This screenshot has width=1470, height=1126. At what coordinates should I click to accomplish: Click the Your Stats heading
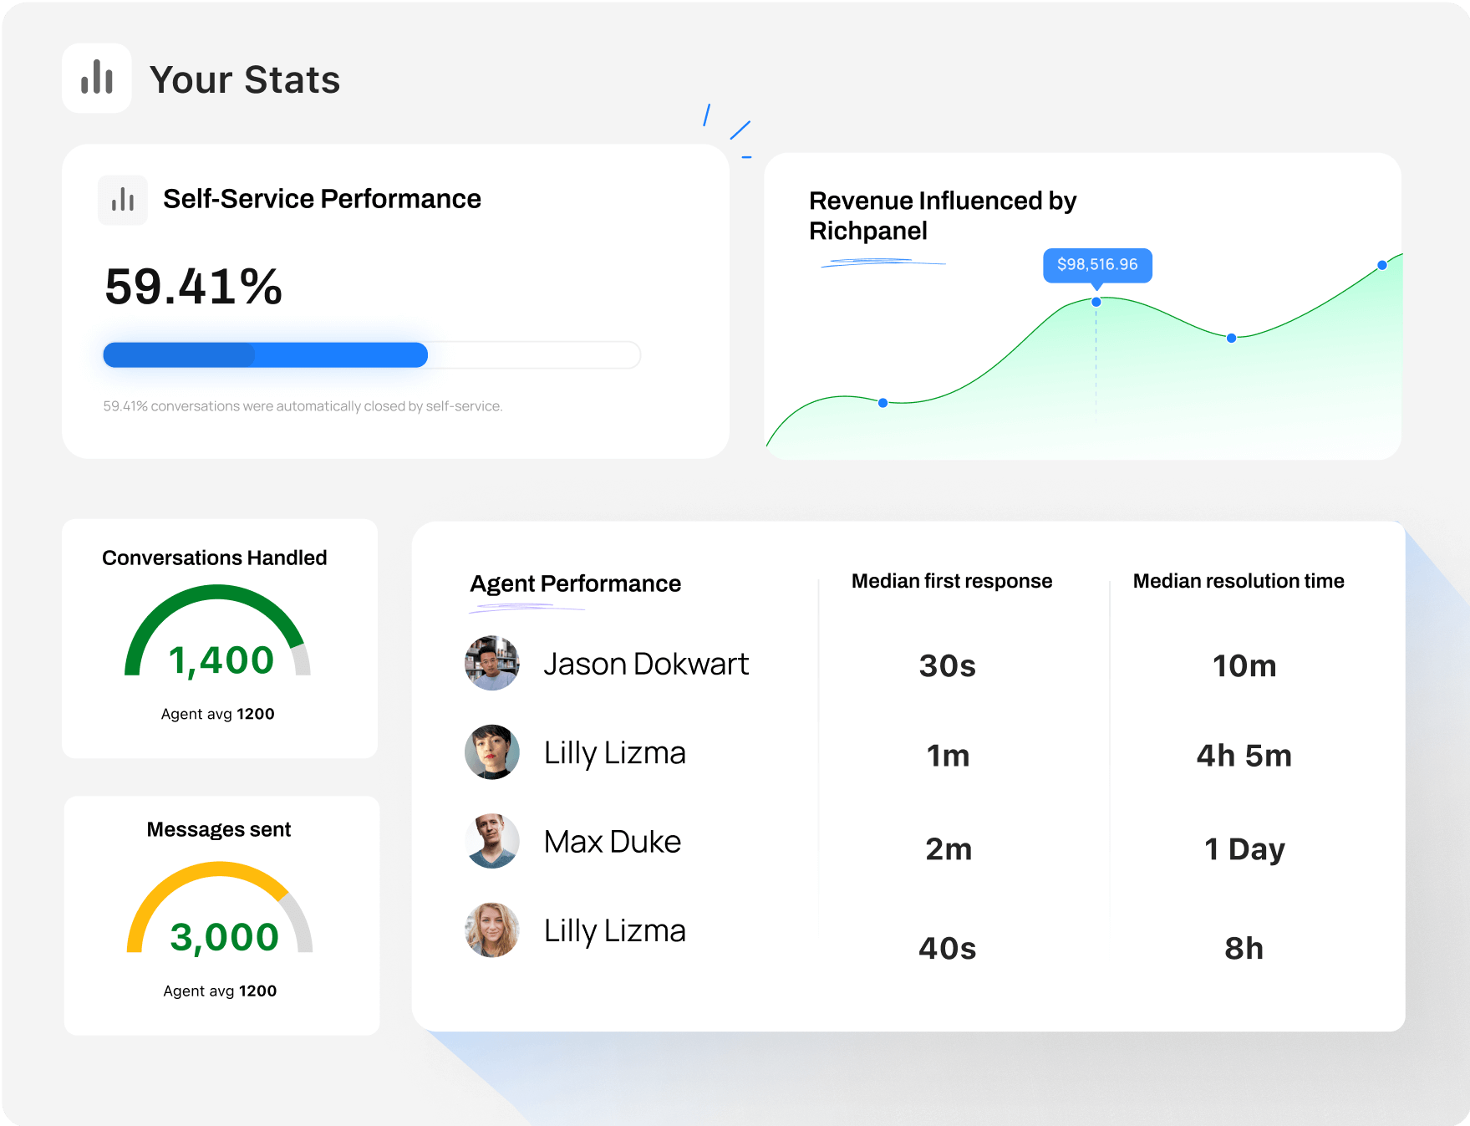click(x=245, y=80)
